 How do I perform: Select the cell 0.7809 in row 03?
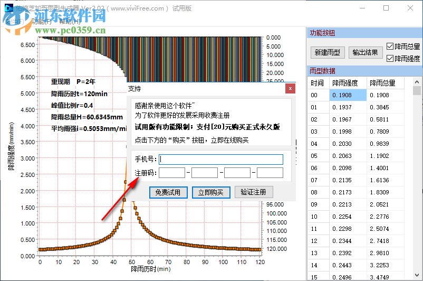[386, 132]
